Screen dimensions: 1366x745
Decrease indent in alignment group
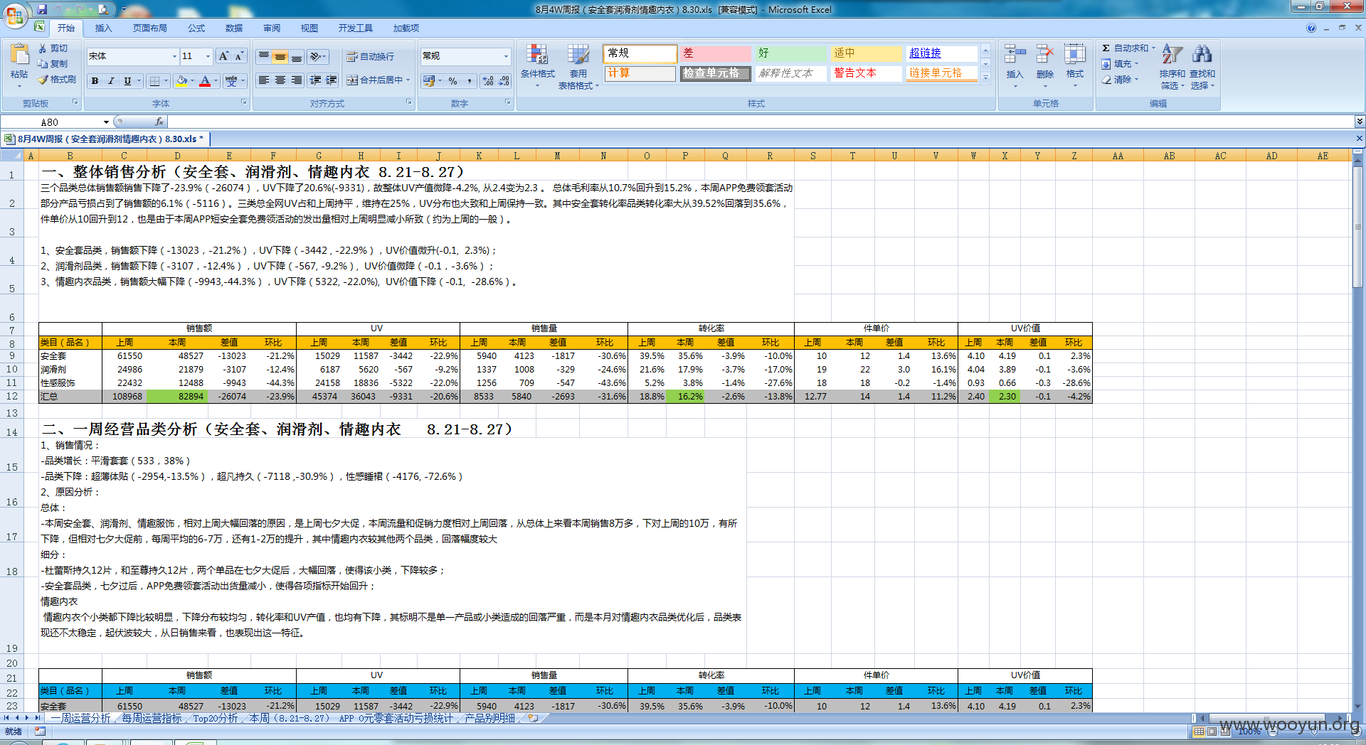point(315,80)
